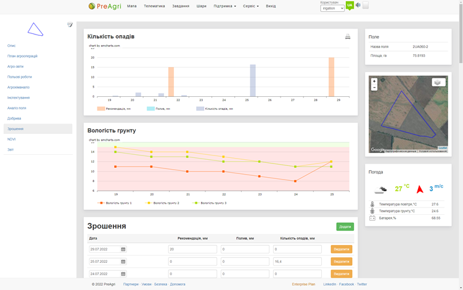The height and width of the screenshot is (290, 463).
Task: Click the sound speaker icon in header
Action: tap(358, 6)
